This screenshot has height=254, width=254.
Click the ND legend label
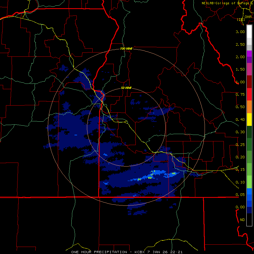point(242,220)
